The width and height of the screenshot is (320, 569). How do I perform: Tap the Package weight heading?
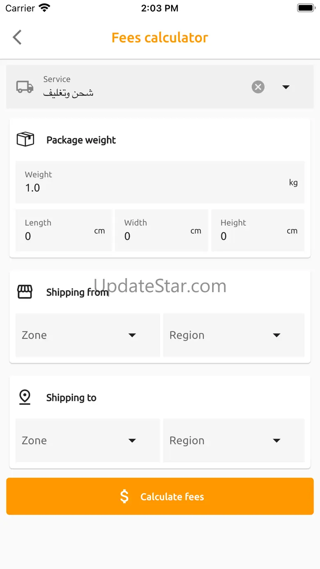[81, 140]
